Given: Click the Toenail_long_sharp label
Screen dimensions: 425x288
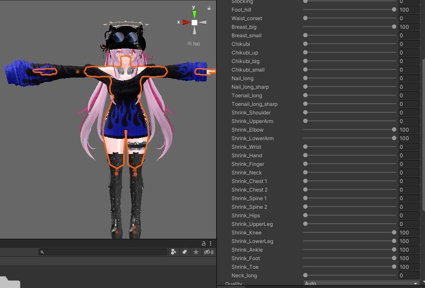Looking at the screenshot, I should click(x=254, y=104).
